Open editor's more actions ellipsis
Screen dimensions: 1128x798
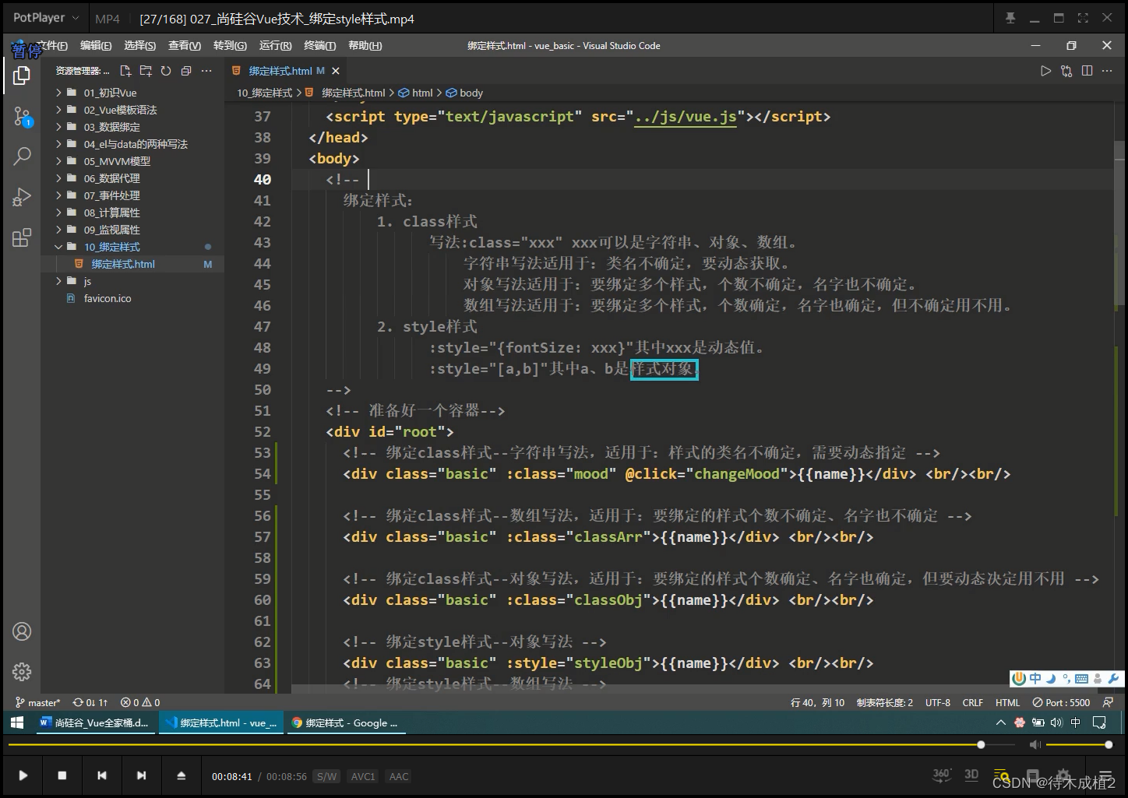[1106, 71]
